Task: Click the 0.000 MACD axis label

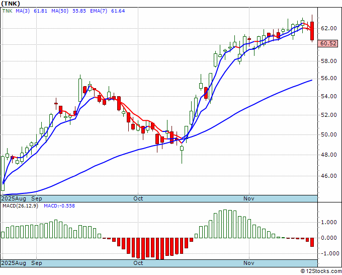Action: 329,238
